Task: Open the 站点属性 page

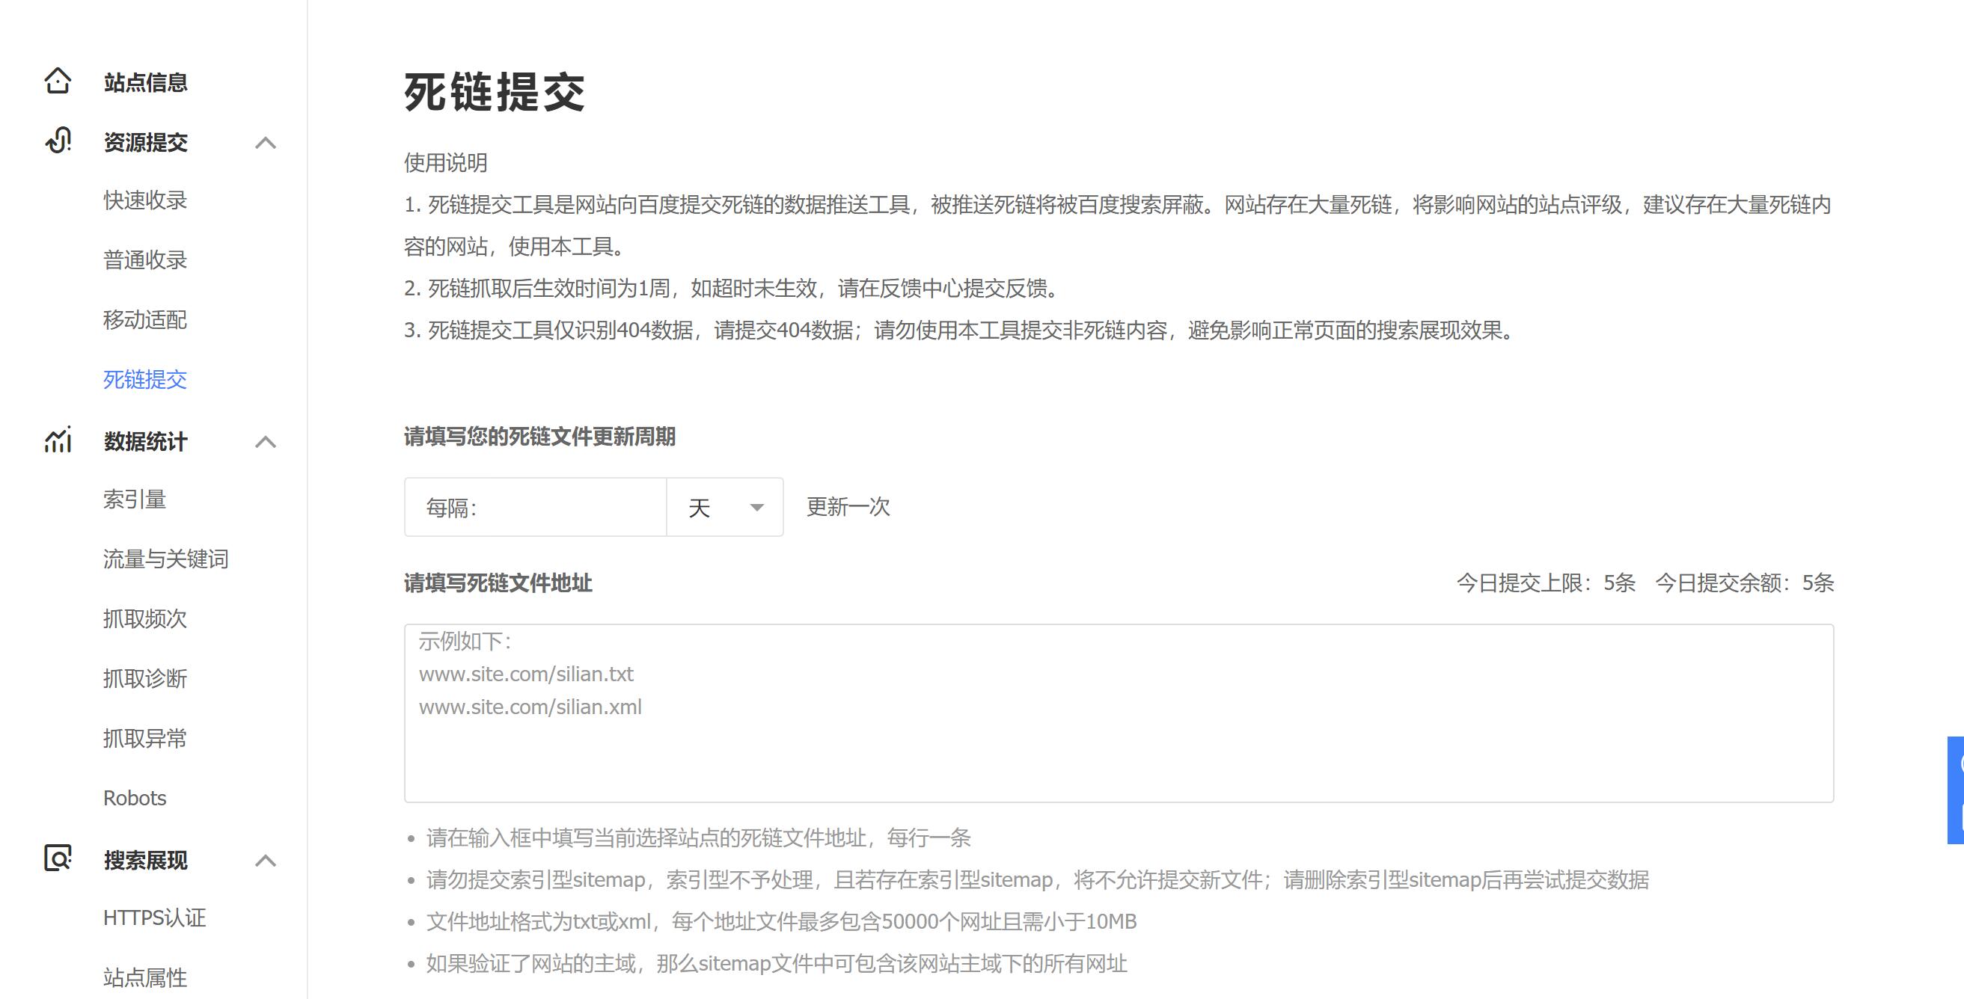Action: pyautogui.click(x=146, y=977)
